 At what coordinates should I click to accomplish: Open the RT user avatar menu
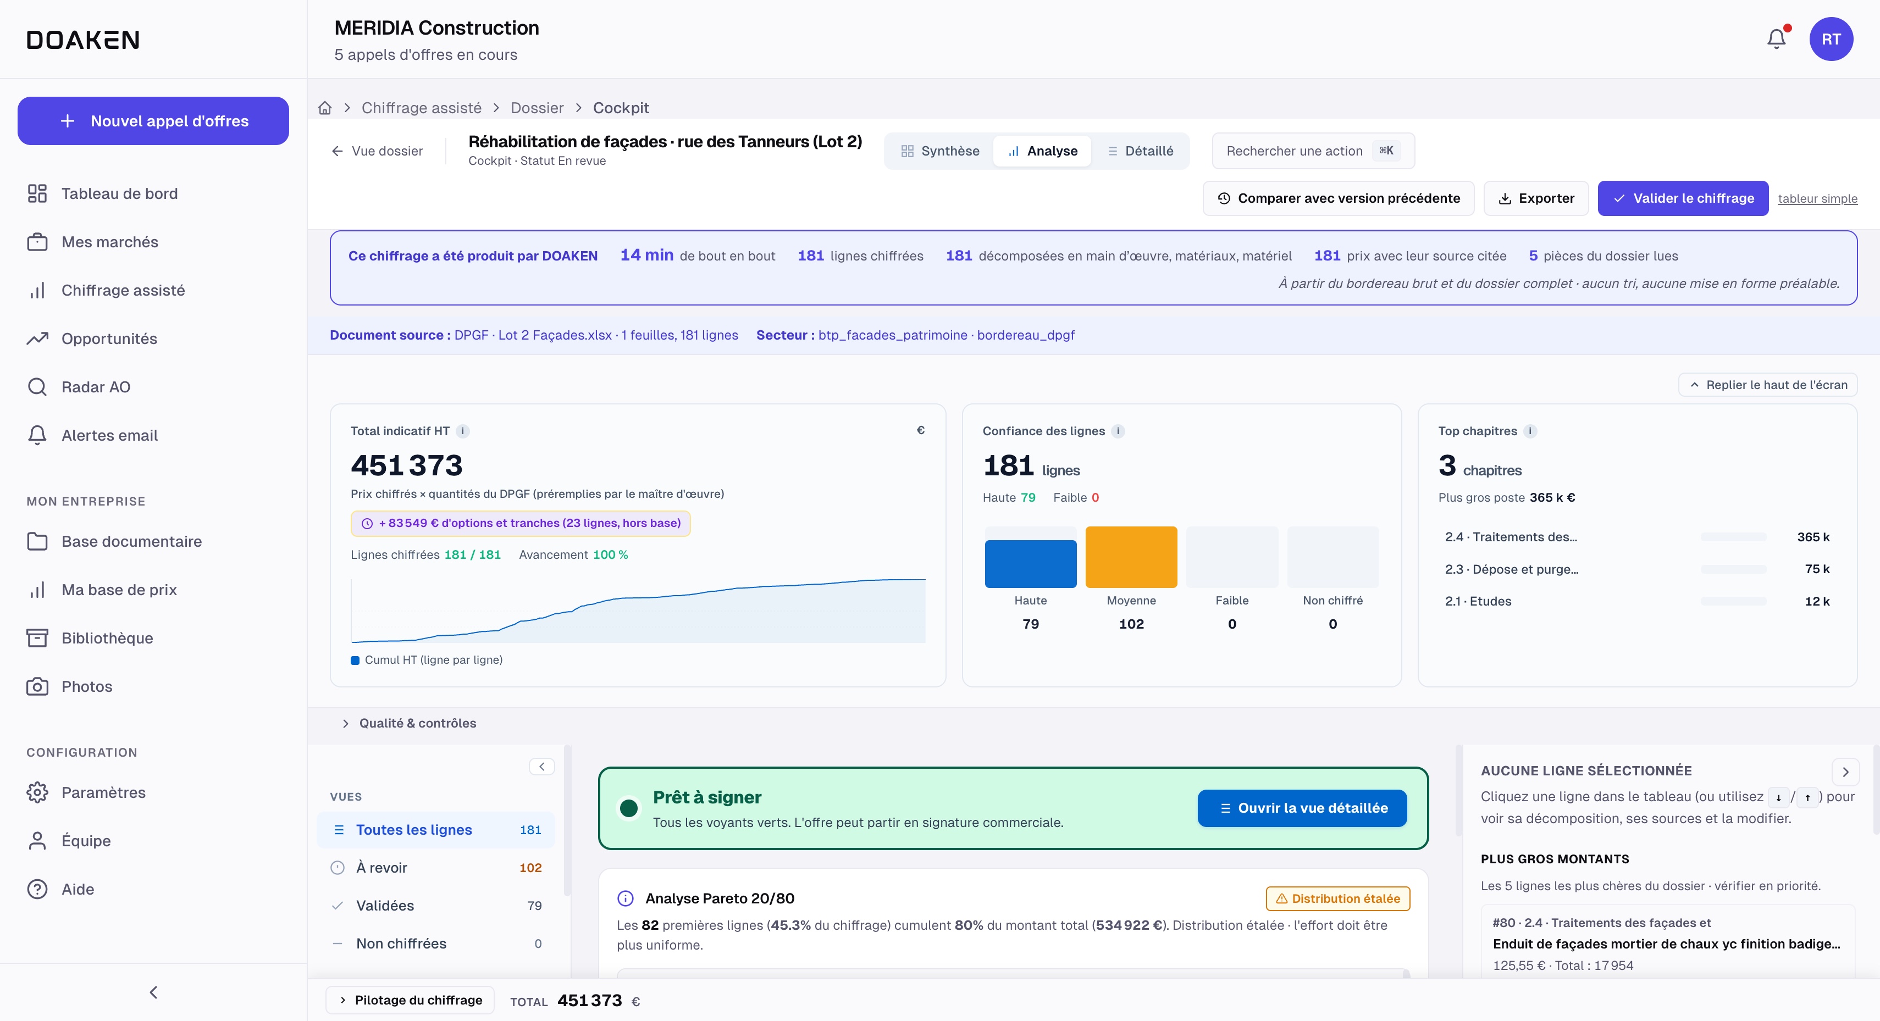click(1831, 38)
